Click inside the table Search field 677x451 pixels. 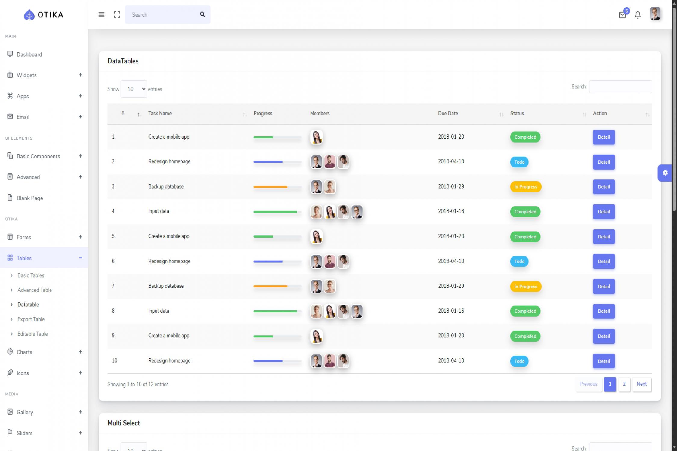pyautogui.click(x=620, y=87)
